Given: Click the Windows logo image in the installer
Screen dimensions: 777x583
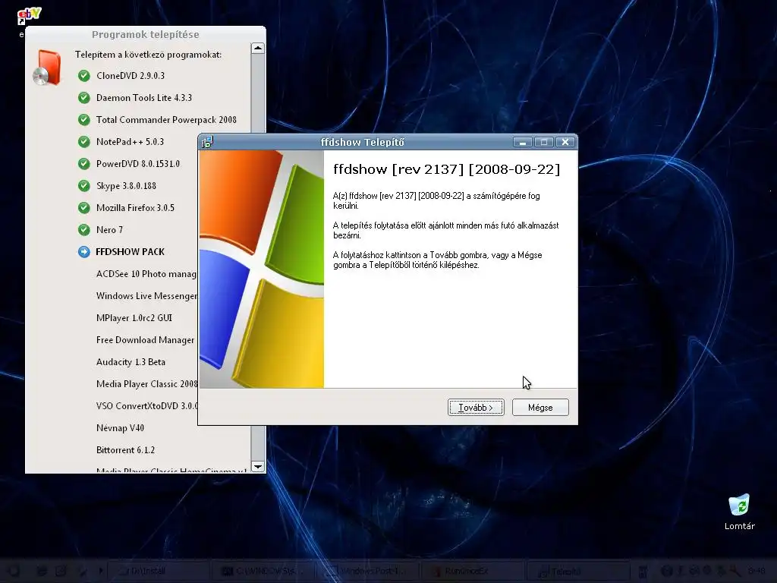Looking at the screenshot, I should (262, 269).
